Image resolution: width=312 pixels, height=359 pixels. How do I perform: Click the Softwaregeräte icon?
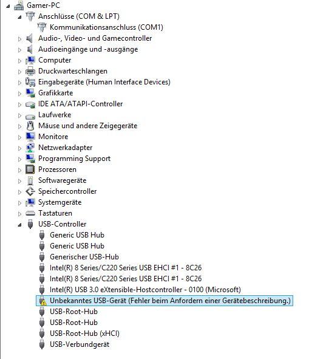30,180
